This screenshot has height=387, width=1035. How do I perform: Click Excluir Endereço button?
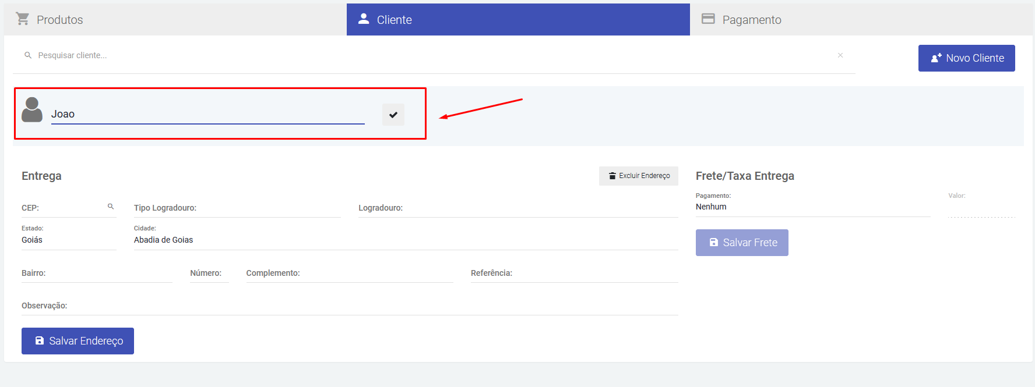tap(639, 176)
